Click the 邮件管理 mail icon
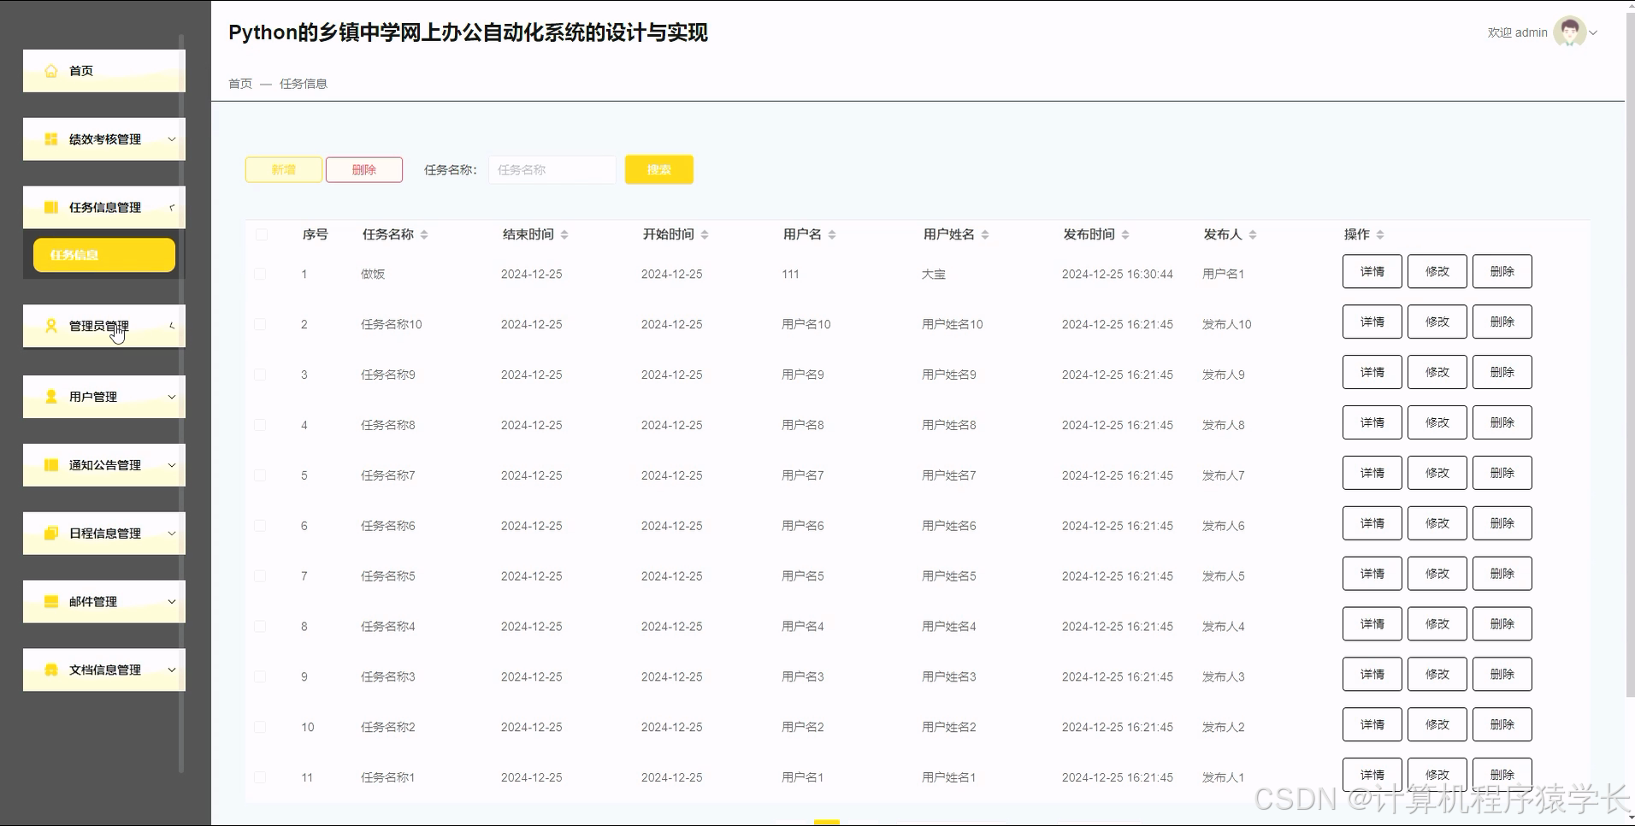 tap(50, 601)
